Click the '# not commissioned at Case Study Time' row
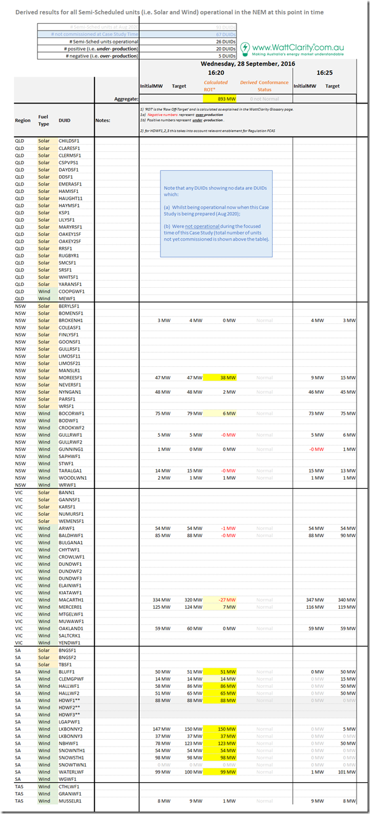The width and height of the screenshot is (370, 814). [x=138, y=34]
